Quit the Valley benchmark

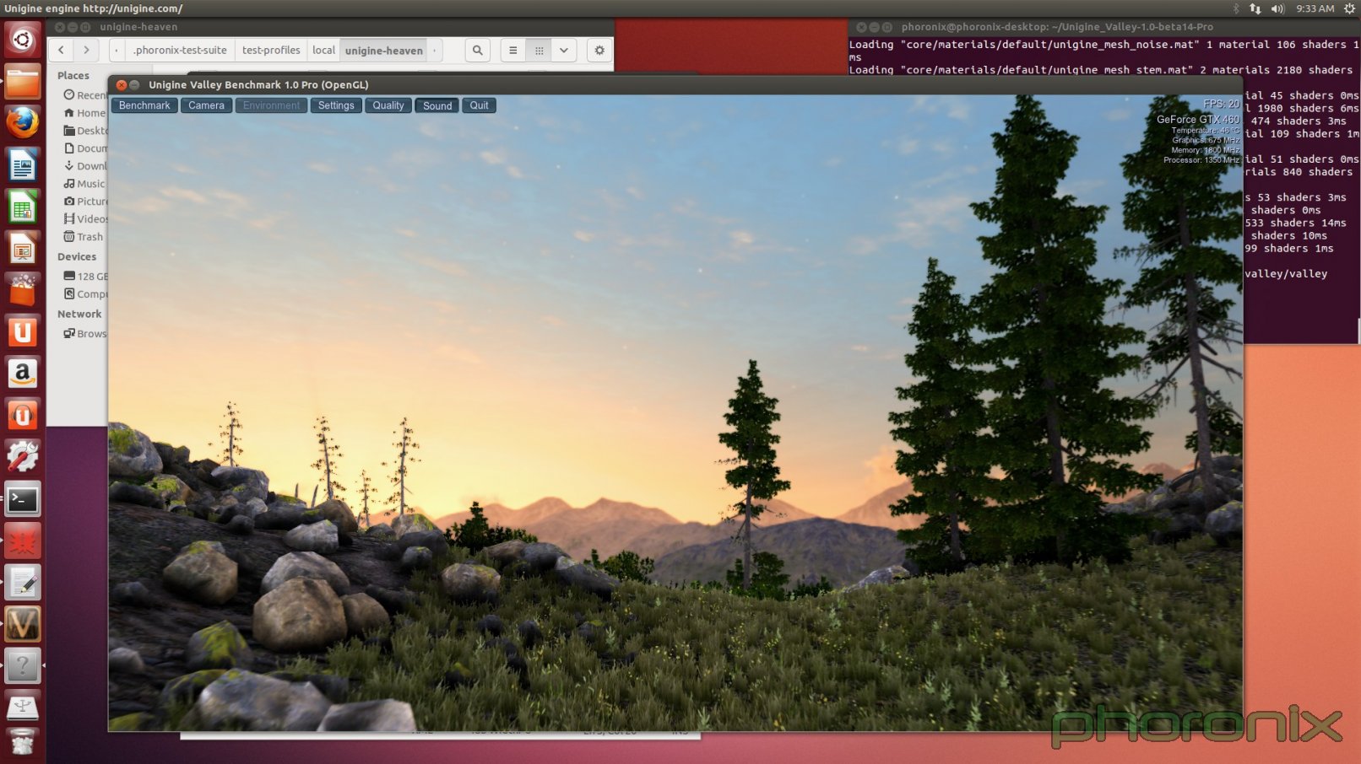point(479,105)
